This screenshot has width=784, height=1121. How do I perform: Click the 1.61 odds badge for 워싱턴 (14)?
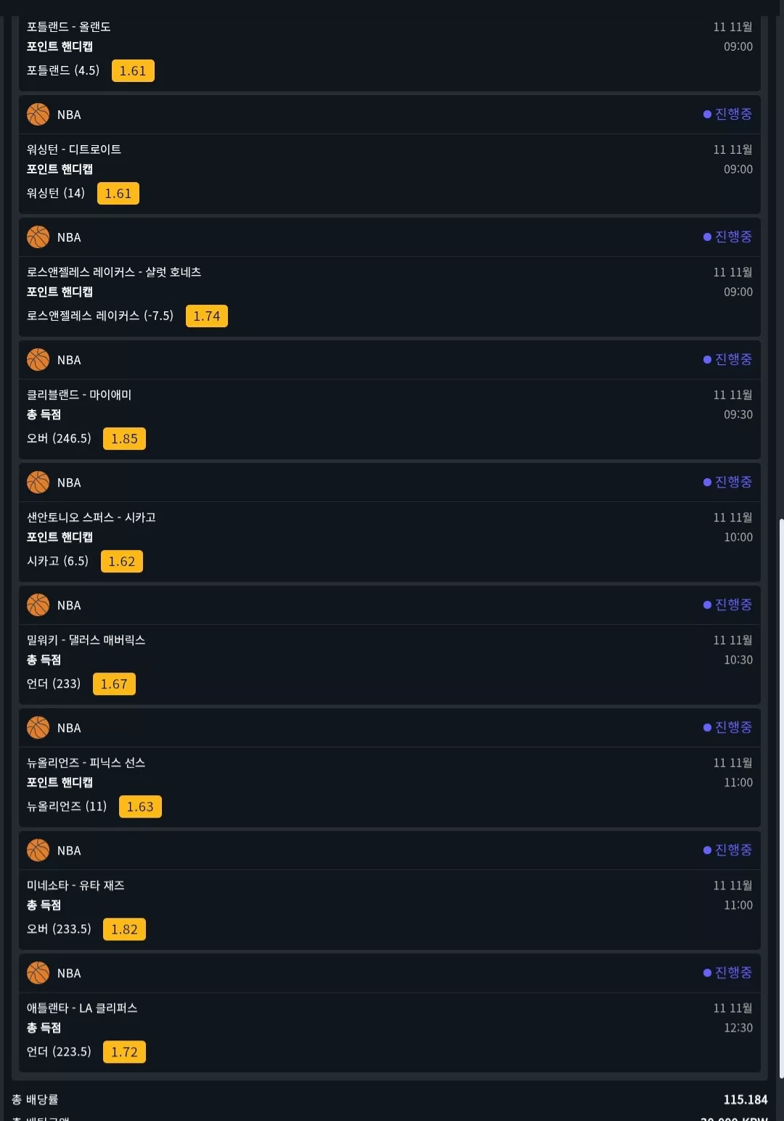tap(118, 194)
